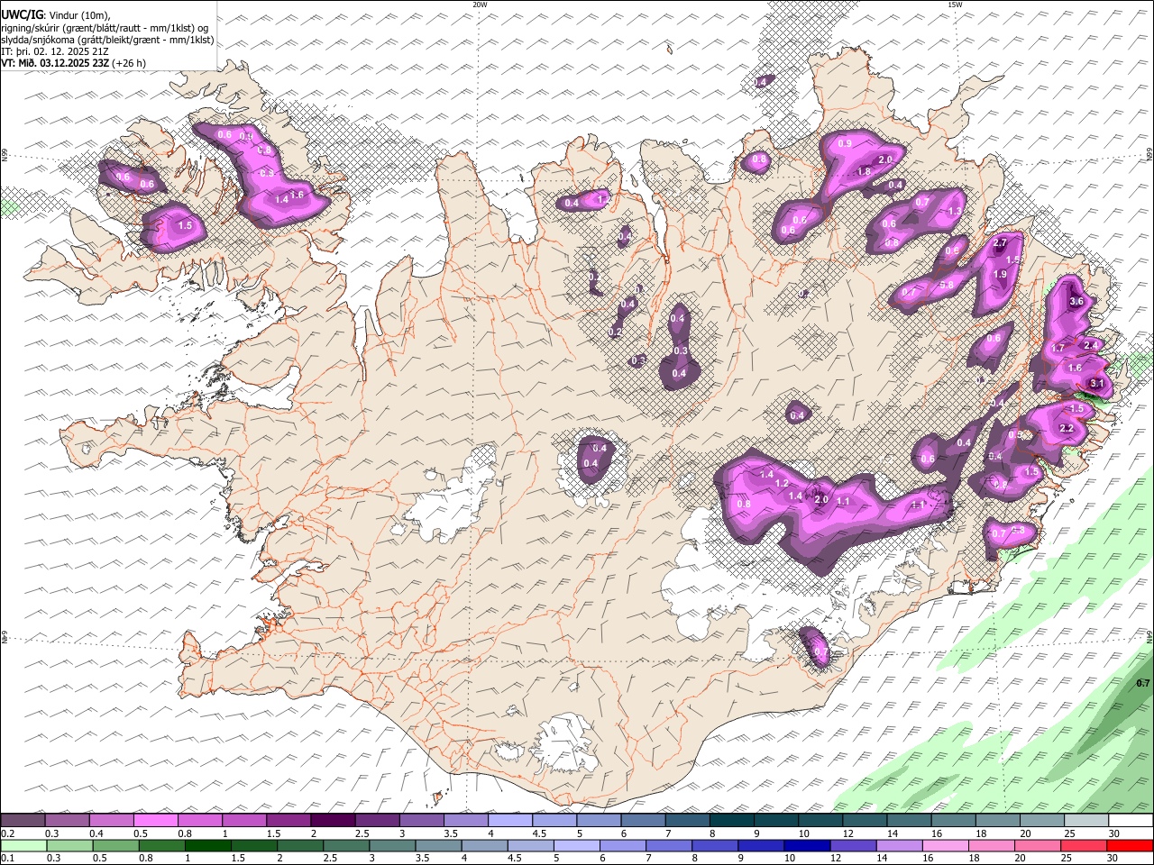The height and width of the screenshot is (865, 1154).
Task: Select the bright red rain swatch after 30
Action: pyautogui.click(x=1130, y=846)
